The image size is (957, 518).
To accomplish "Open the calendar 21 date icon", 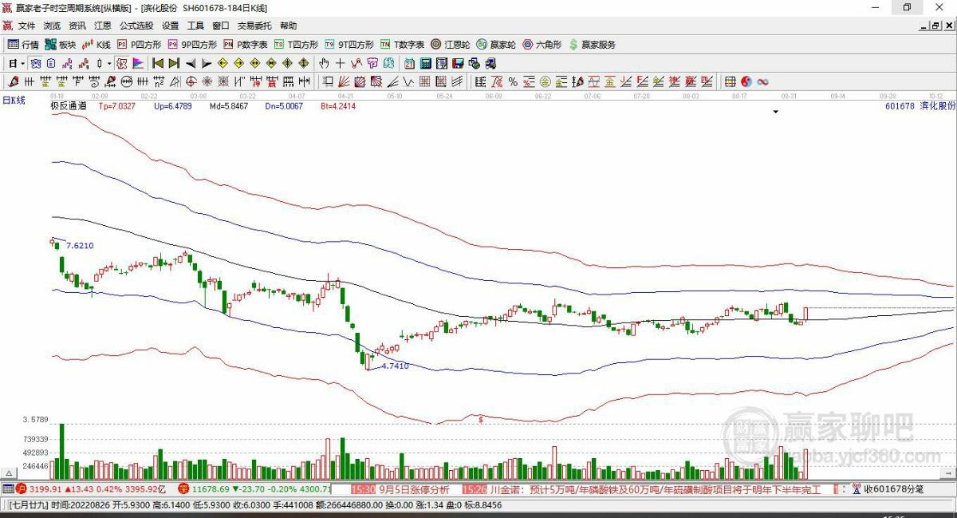I will point(409,63).
